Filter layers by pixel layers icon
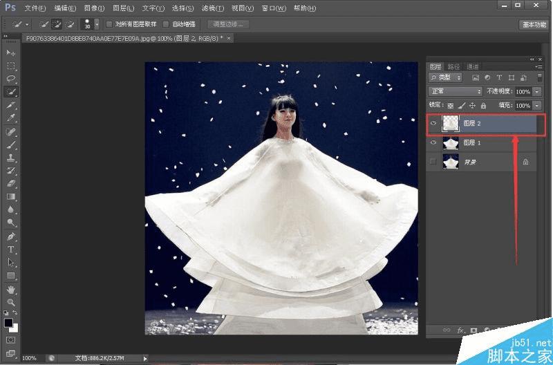The width and height of the screenshot is (553, 365). (x=476, y=77)
